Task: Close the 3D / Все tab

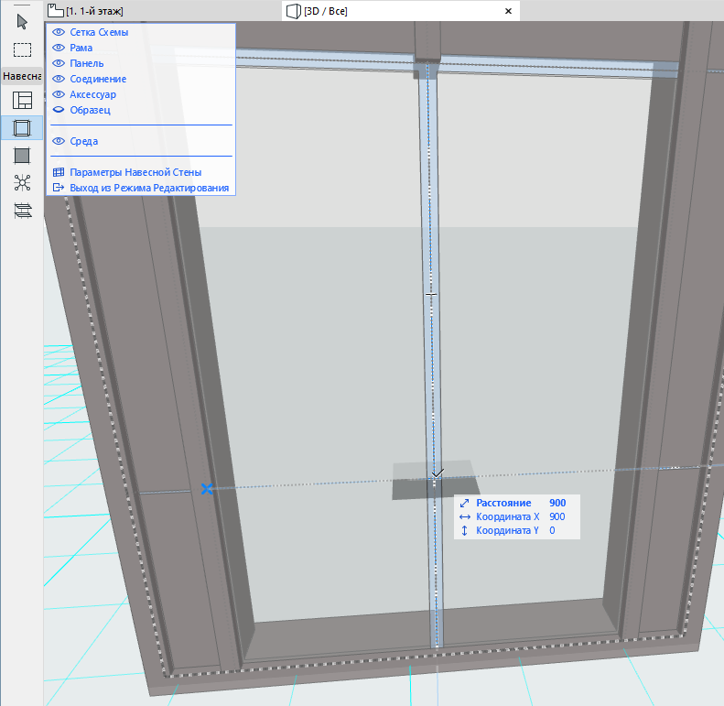Action: point(508,11)
